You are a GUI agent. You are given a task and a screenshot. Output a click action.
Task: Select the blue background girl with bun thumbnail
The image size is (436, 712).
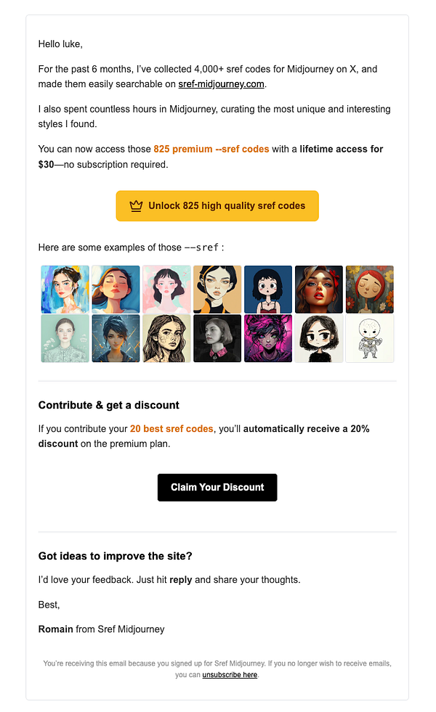coord(65,289)
